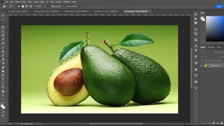Click the Select and Mask button

coord(73,6)
